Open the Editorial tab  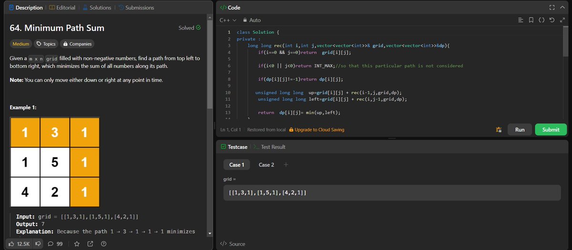[62, 8]
